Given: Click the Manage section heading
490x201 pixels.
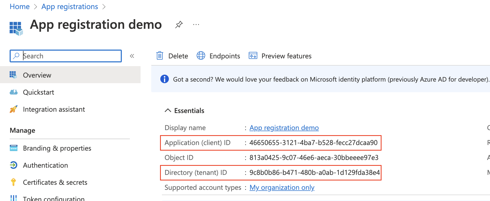Looking at the screenshot, I should pyautogui.click(x=22, y=130).
